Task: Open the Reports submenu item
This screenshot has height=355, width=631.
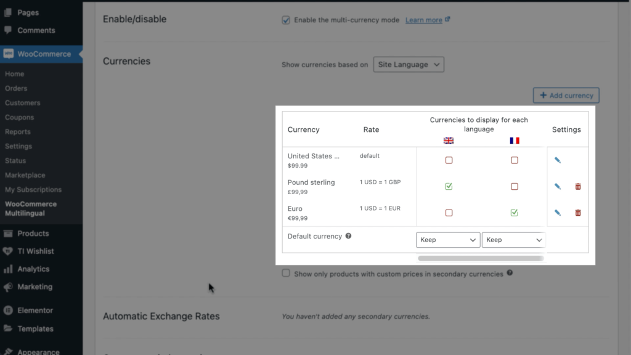Action: [x=18, y=132]
